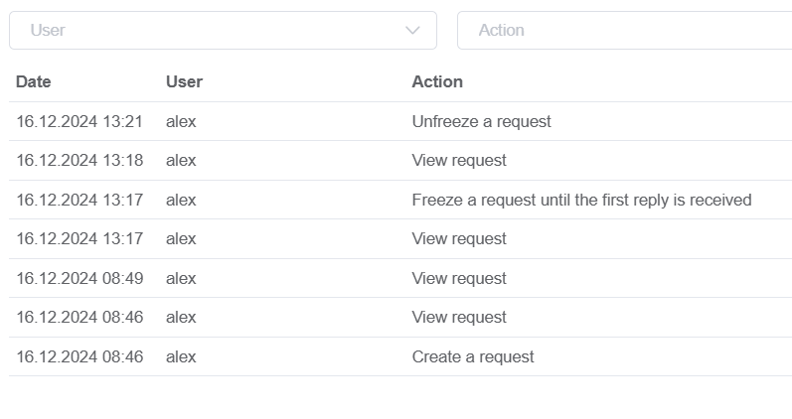
Task: Click alex in the Unfreeze row
Action: click(181, 122)
